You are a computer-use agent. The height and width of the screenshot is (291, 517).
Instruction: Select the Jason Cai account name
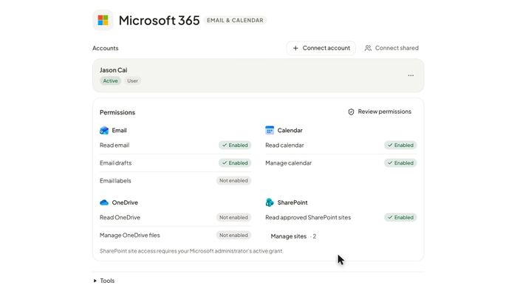click(114, 70)
